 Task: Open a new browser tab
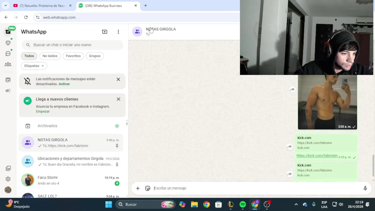(x=145, y=6)
